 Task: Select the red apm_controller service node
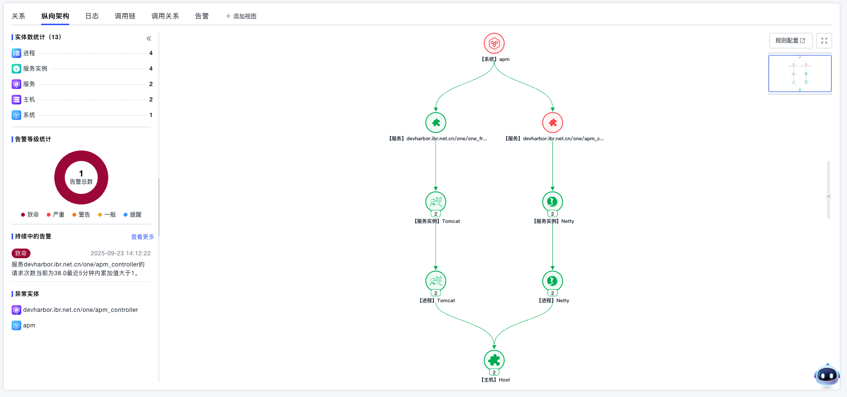click(x=552, y=123)
